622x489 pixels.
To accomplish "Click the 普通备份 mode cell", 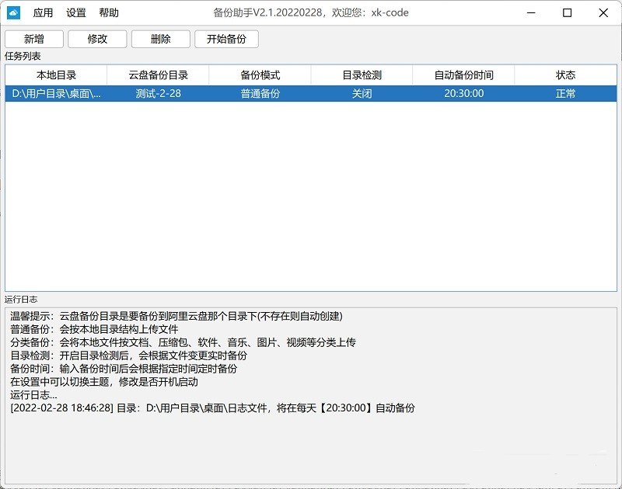I will pos(260,94).
